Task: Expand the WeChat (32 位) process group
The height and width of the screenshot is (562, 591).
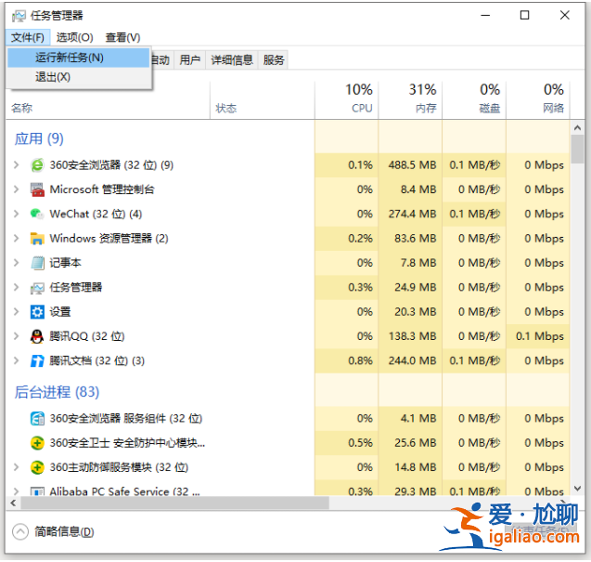Action: point(16,214)
